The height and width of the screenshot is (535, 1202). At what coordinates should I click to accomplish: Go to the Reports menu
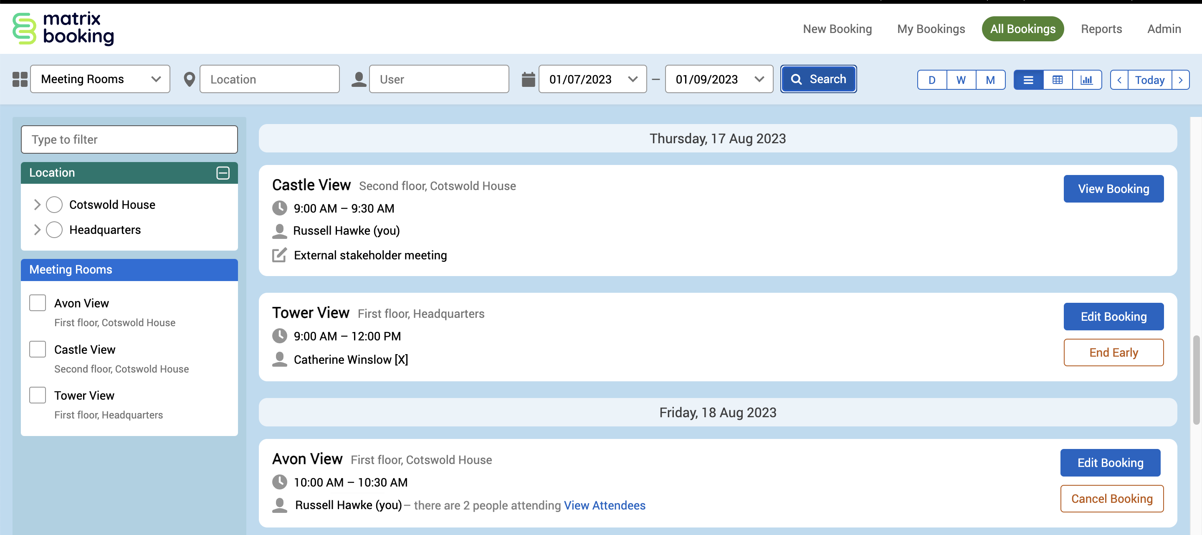[x=1101, y=29]
